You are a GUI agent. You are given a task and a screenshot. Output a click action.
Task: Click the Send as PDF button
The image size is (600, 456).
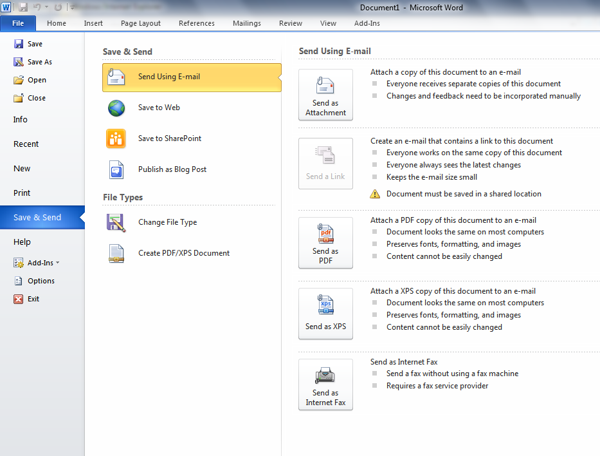[325, 243]
